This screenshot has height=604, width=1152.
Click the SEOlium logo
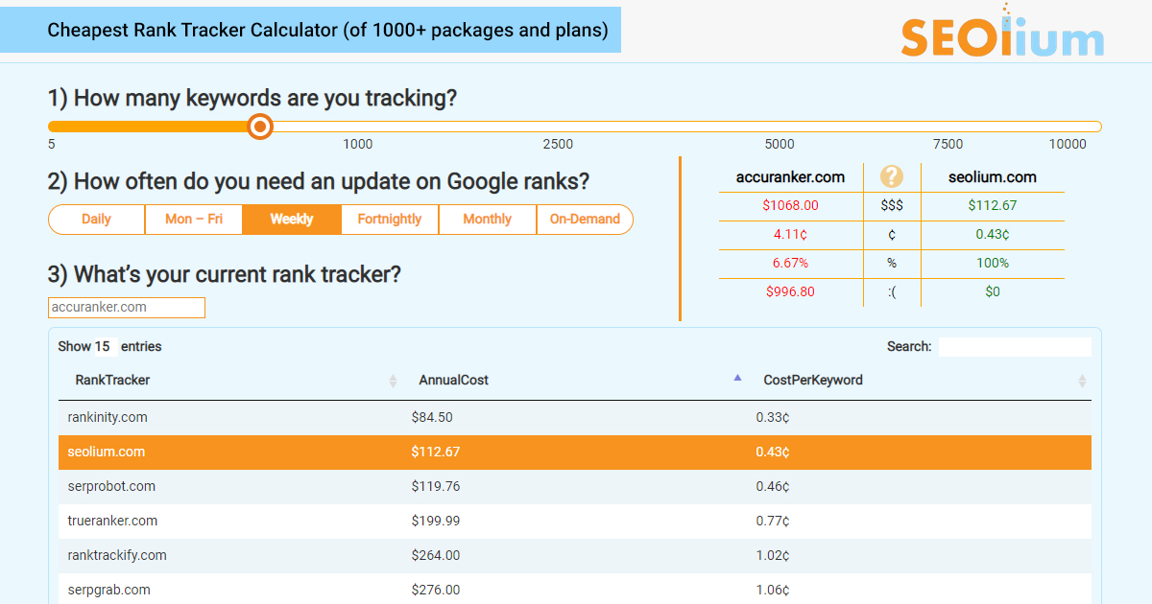tap(1002, 32)
